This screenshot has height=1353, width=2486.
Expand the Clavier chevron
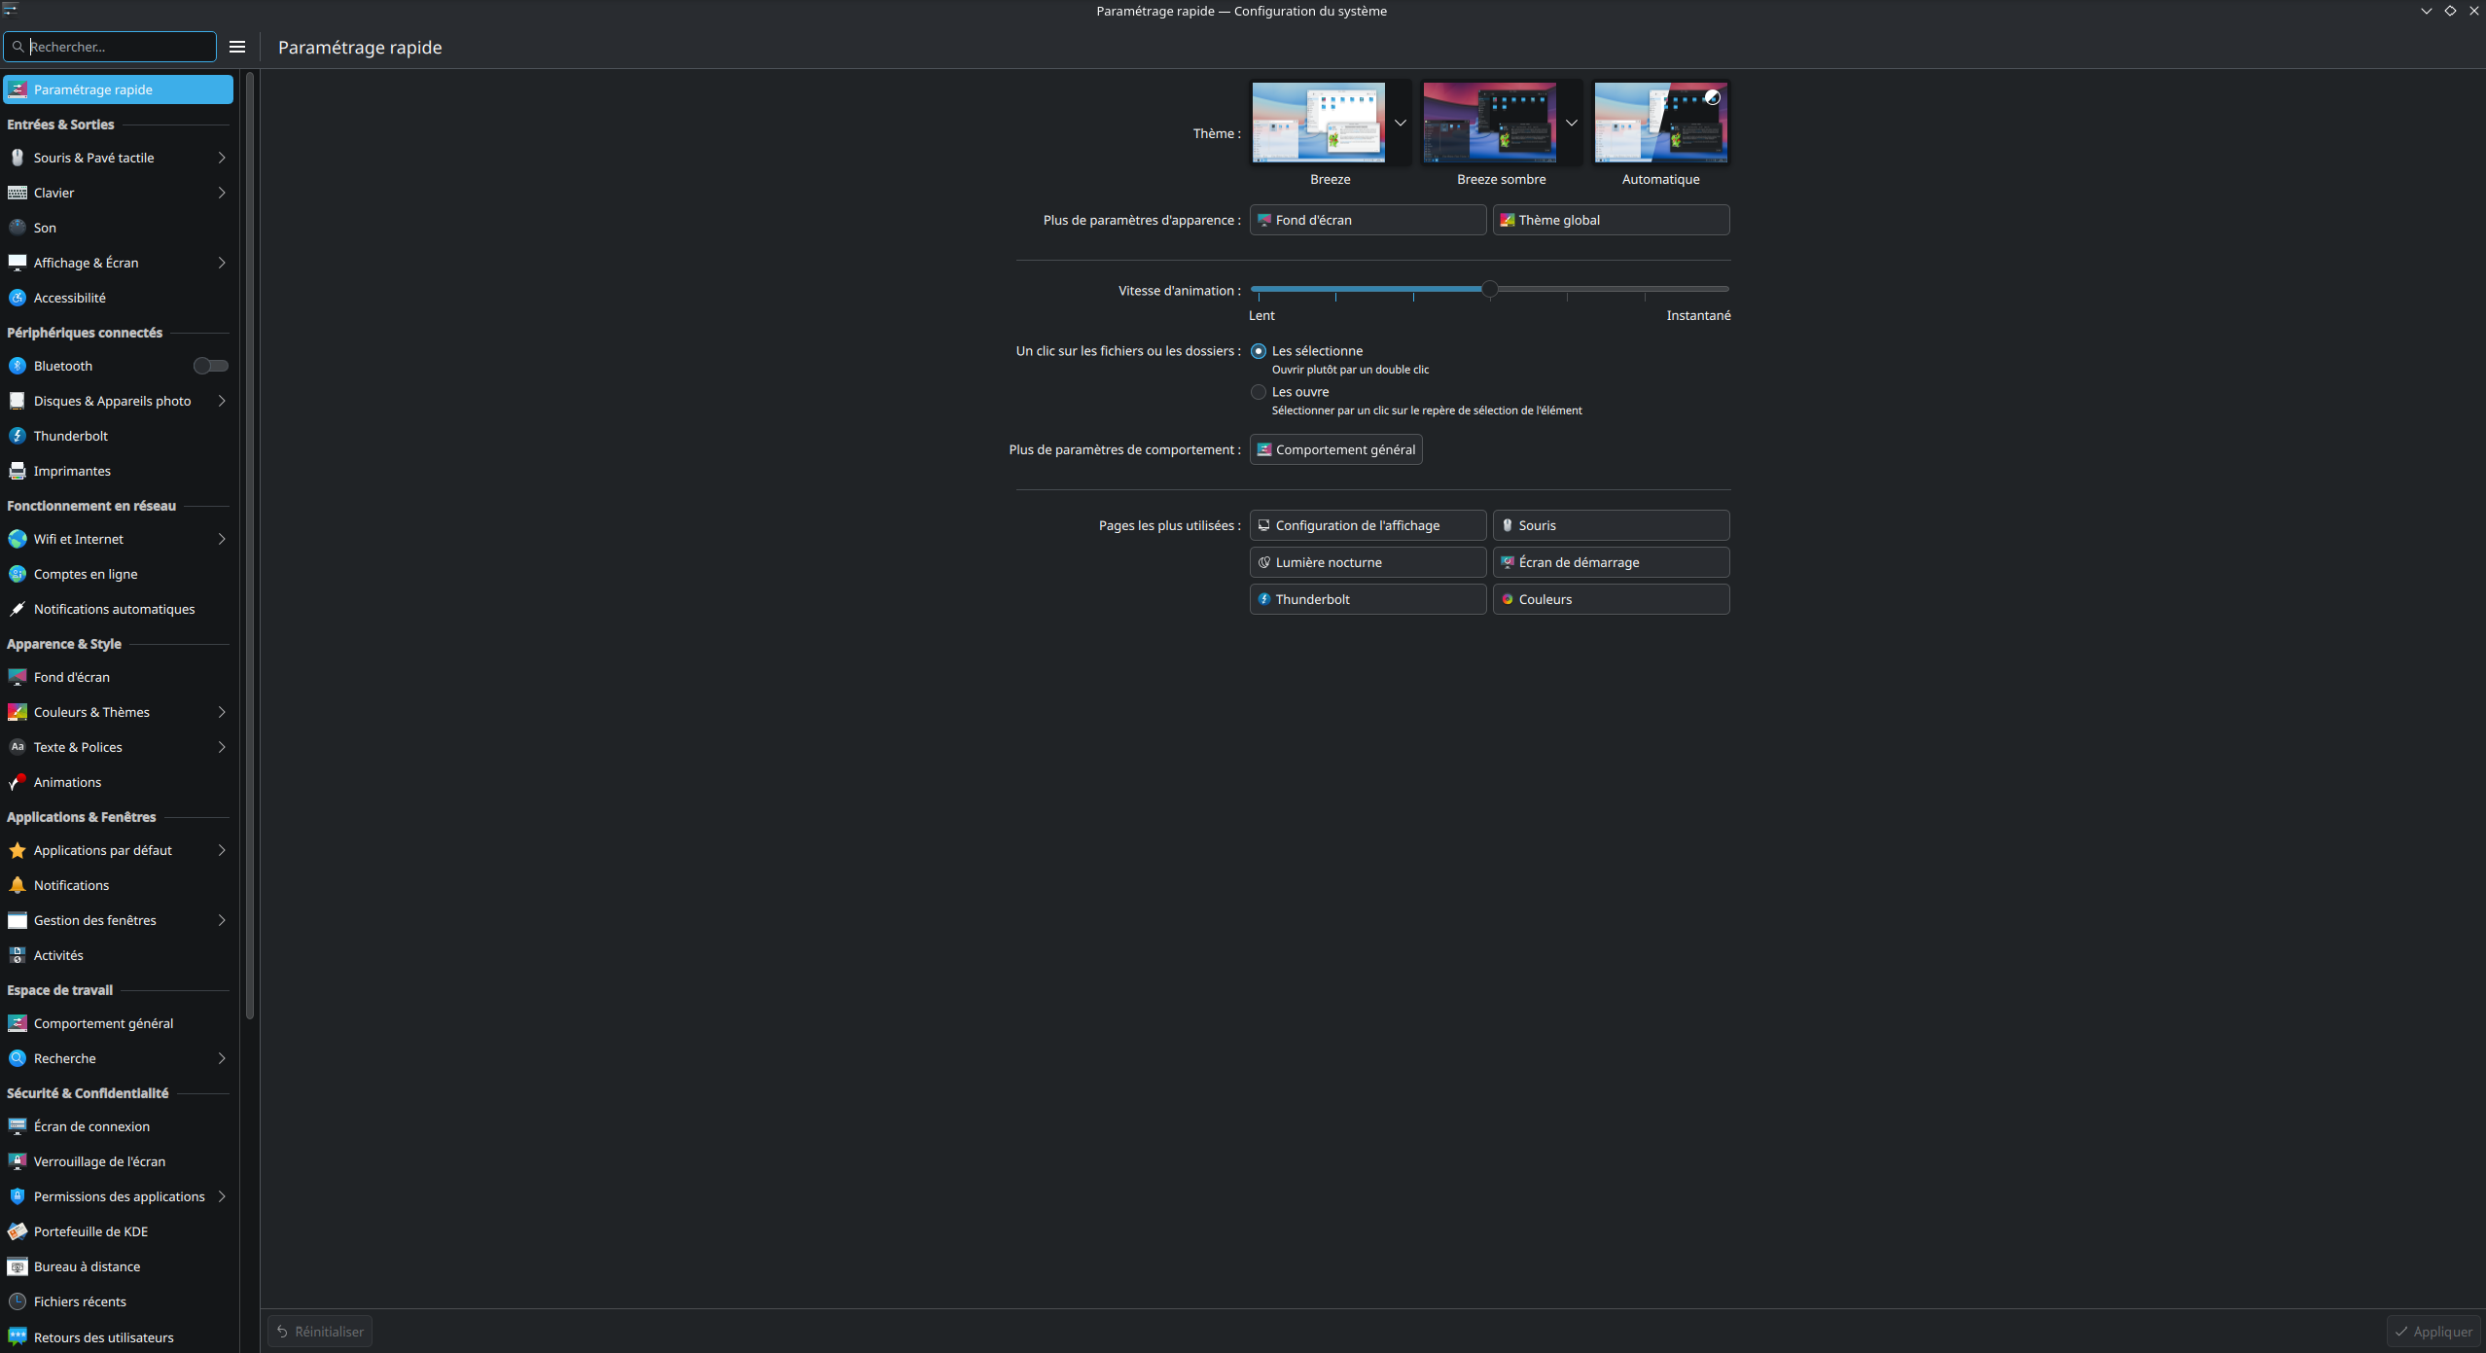tap(222, 193)
